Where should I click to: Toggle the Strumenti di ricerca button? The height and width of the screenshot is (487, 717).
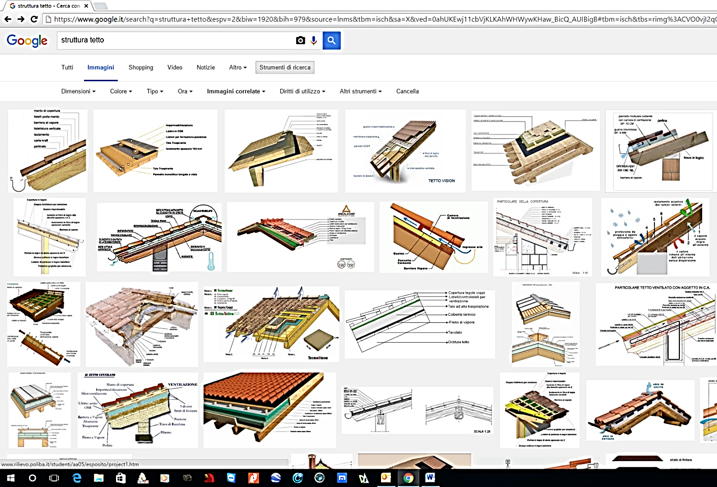(285, 67)
